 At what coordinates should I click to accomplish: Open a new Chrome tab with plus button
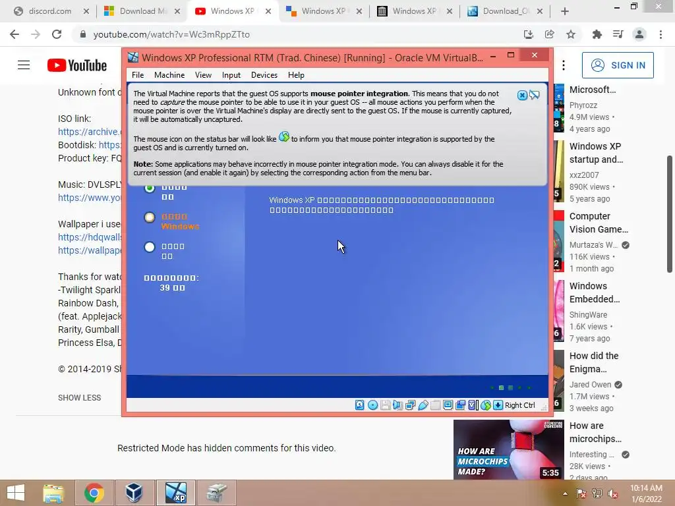565,12
